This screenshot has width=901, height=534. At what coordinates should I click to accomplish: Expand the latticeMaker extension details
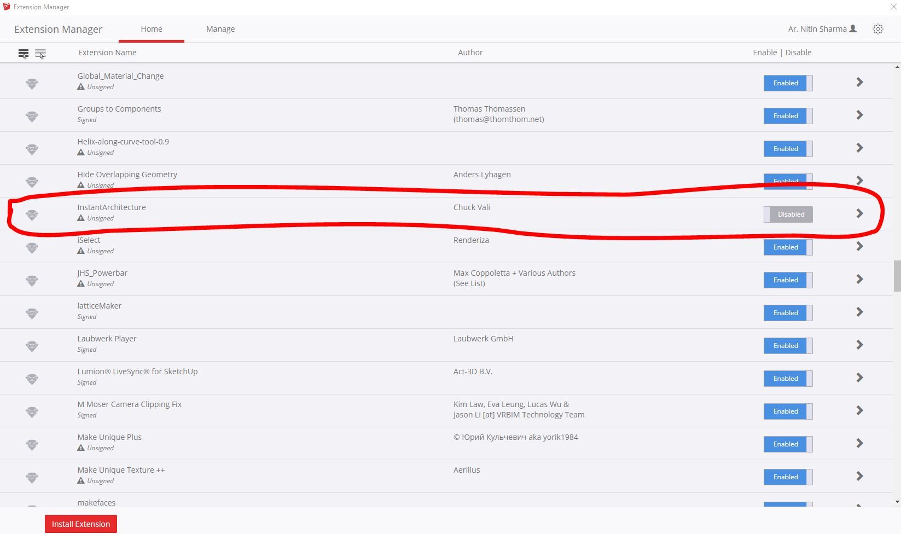pyautogui.click(x=859, y=312)
